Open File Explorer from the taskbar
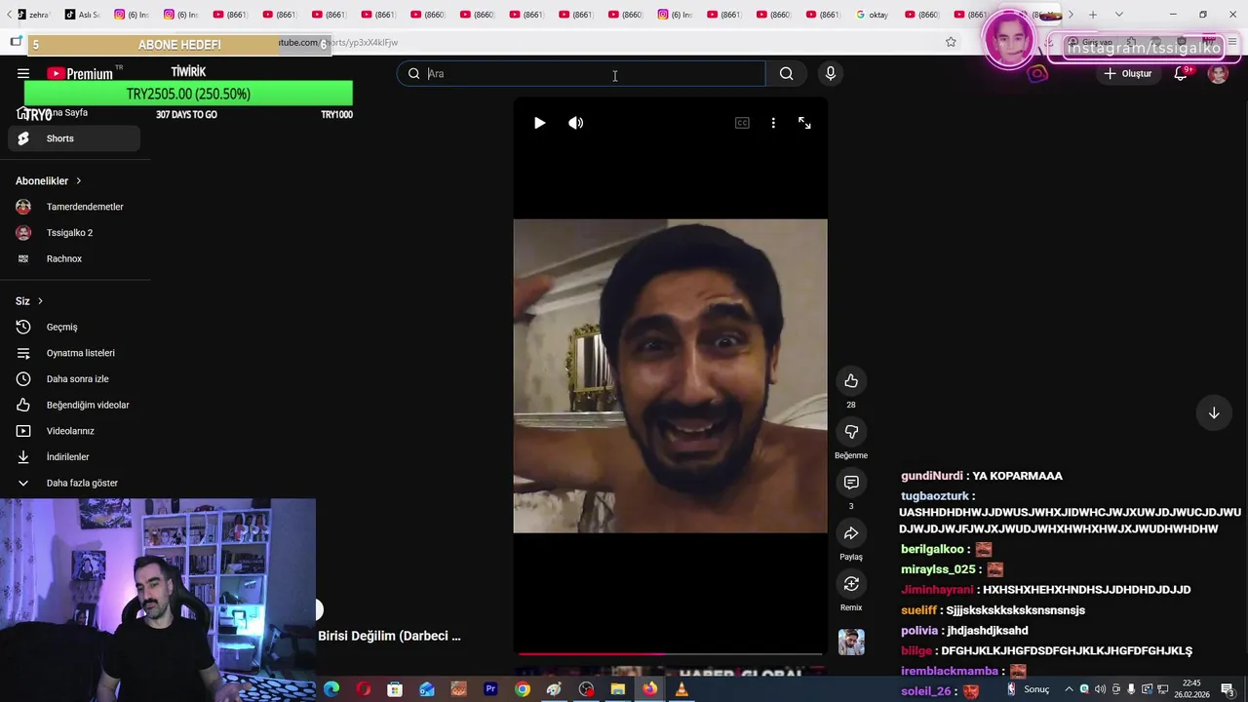This screenshot has height=702, width=1248. pyautogui.click(x=618, y=689)
